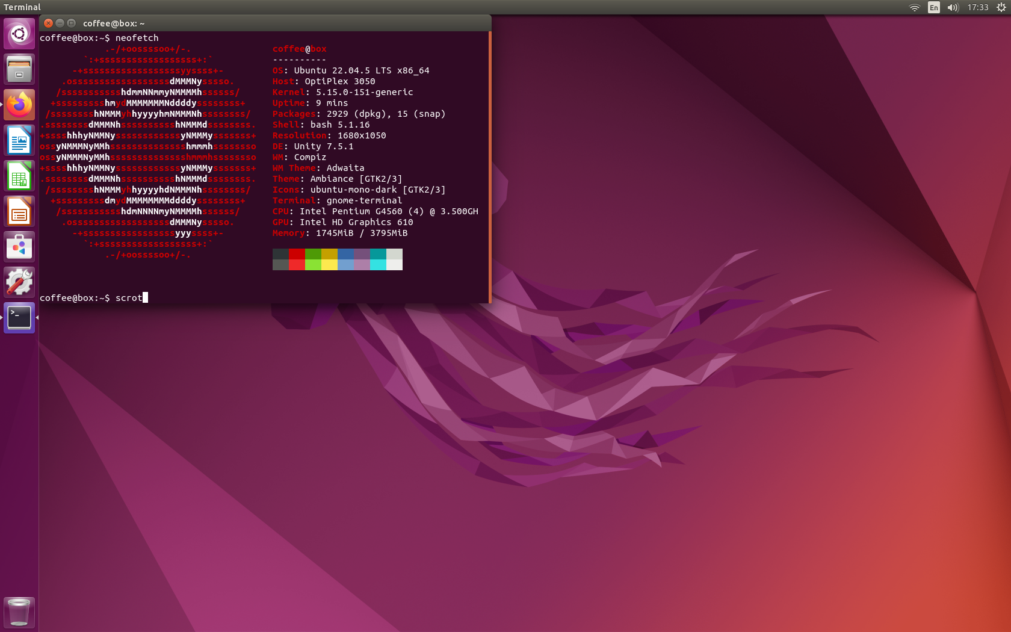Open System Settings tool
1011x632 pixels.
coord(19,282)
